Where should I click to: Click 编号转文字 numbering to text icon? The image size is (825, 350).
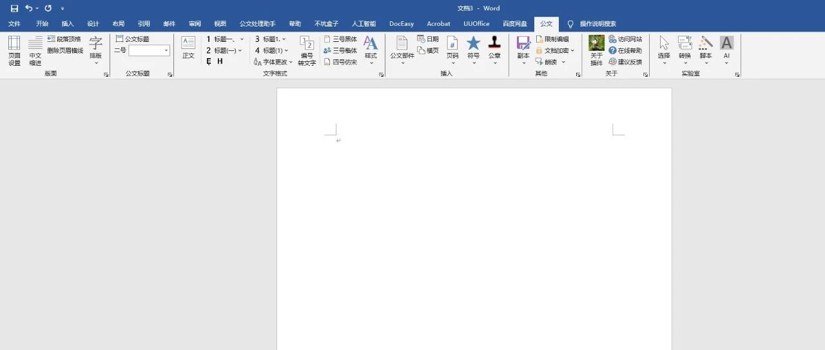coord(307,51)
